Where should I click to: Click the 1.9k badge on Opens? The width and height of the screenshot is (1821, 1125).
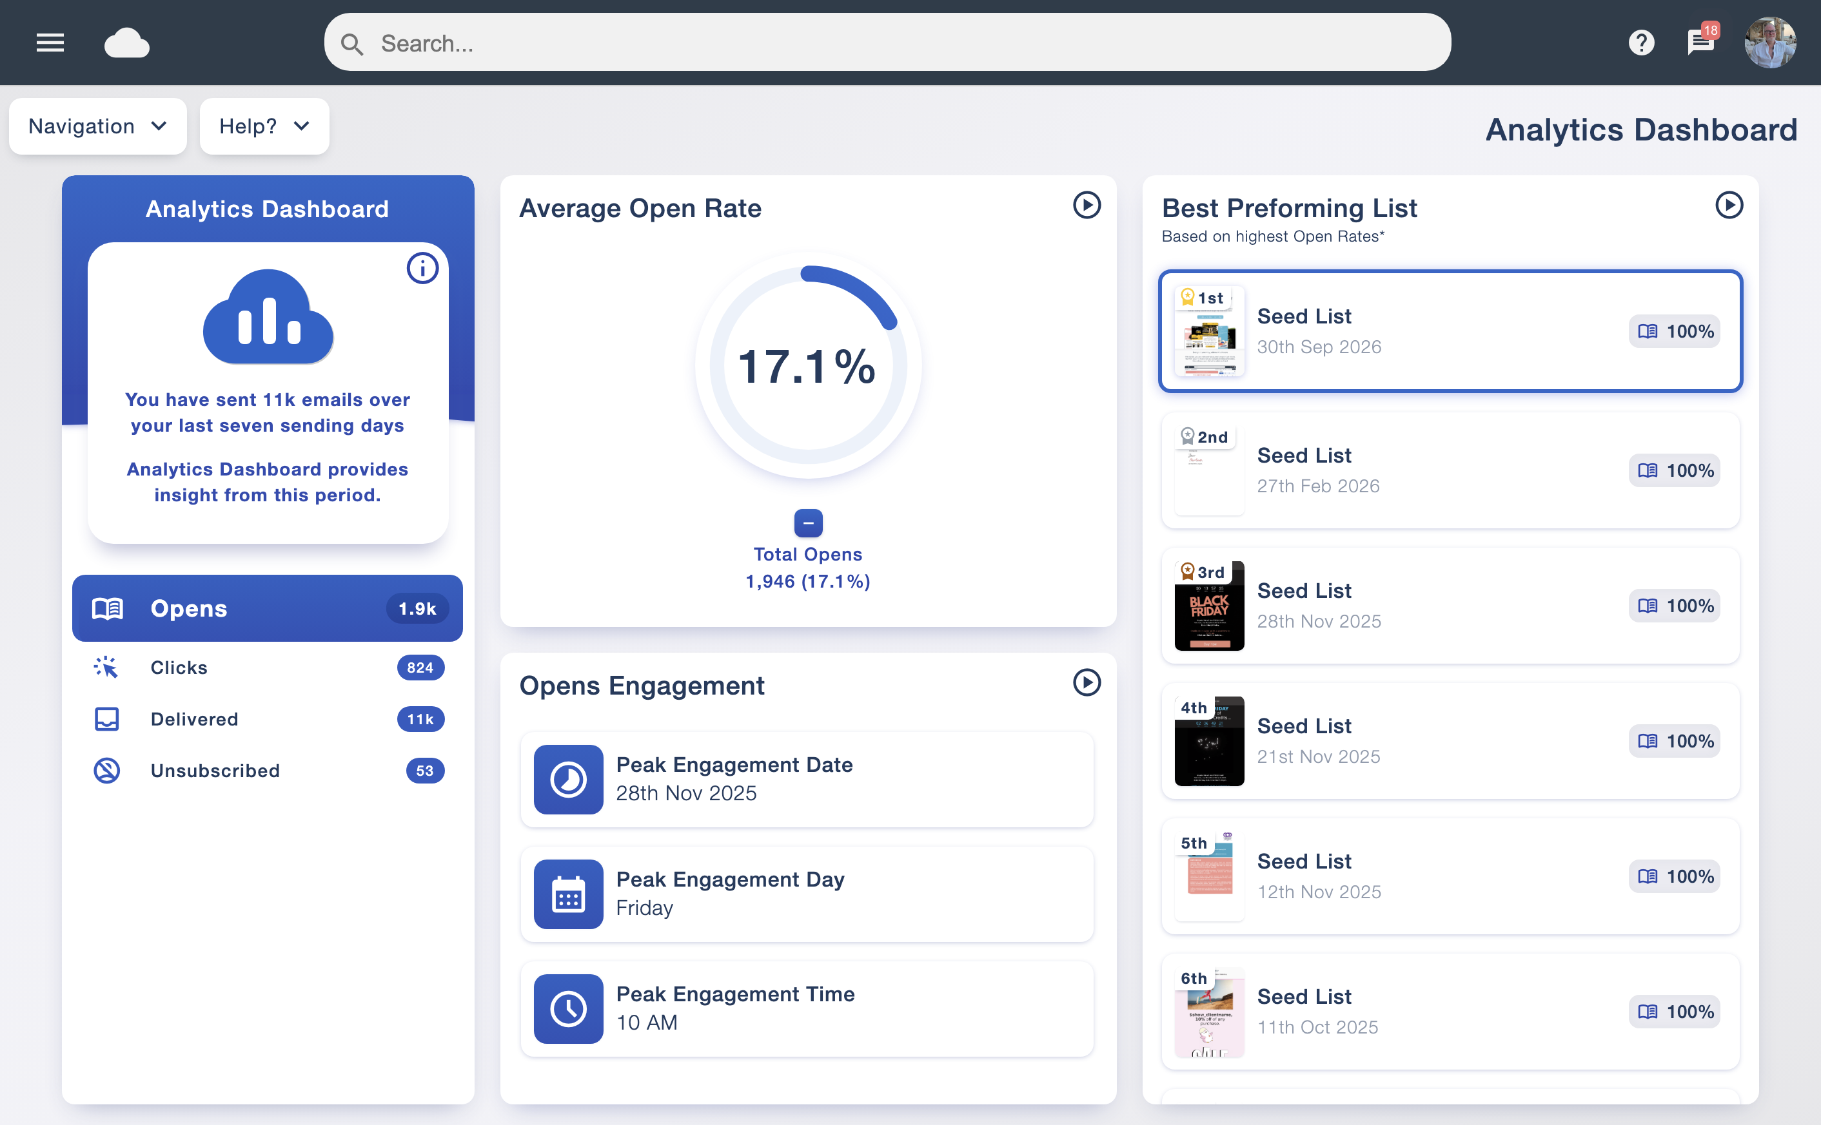pyautogui.click(x=417, y=608)
